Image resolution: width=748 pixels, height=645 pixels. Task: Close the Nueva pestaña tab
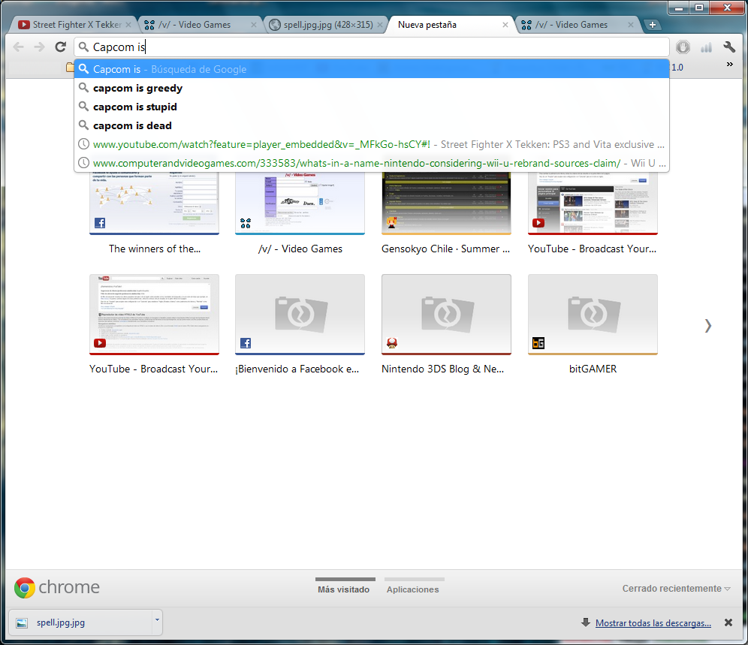(x=505, y=25)
